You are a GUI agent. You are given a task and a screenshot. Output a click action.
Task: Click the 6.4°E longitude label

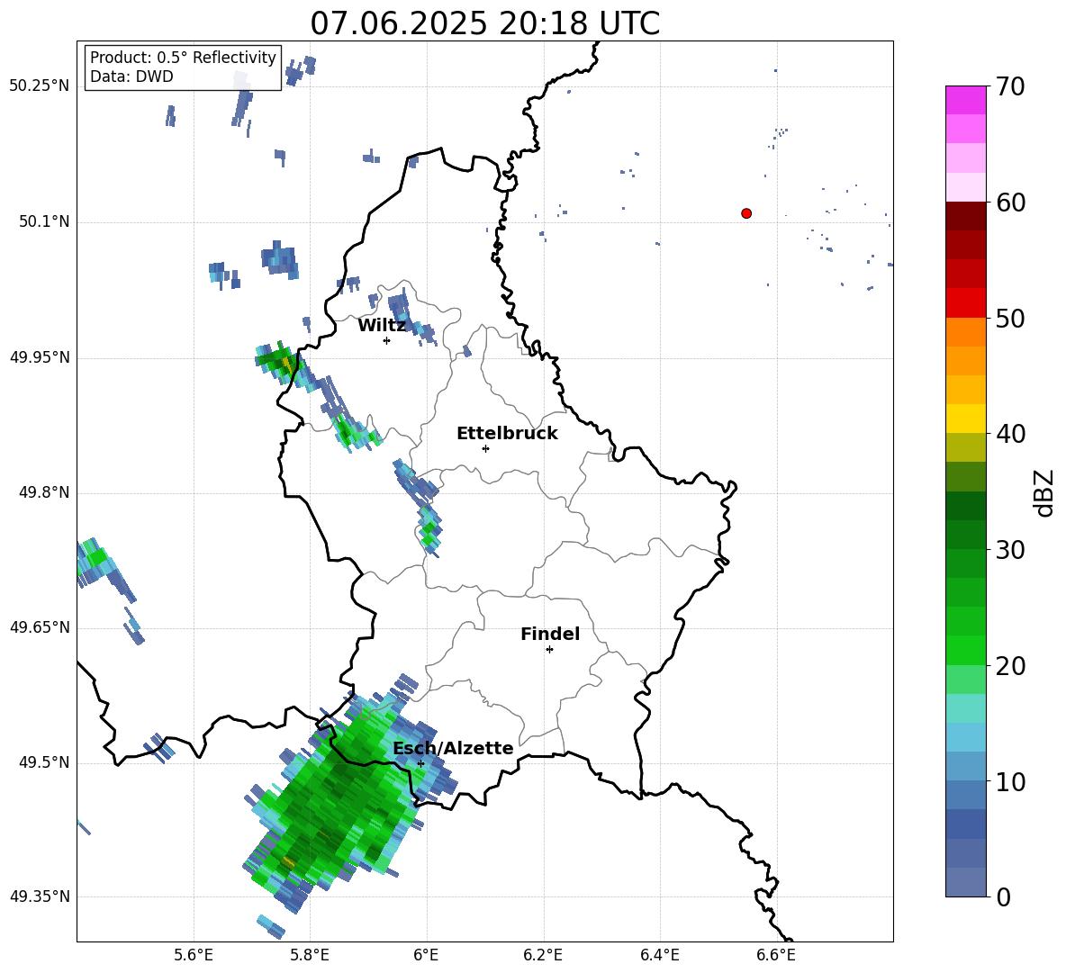click(659, 955)
